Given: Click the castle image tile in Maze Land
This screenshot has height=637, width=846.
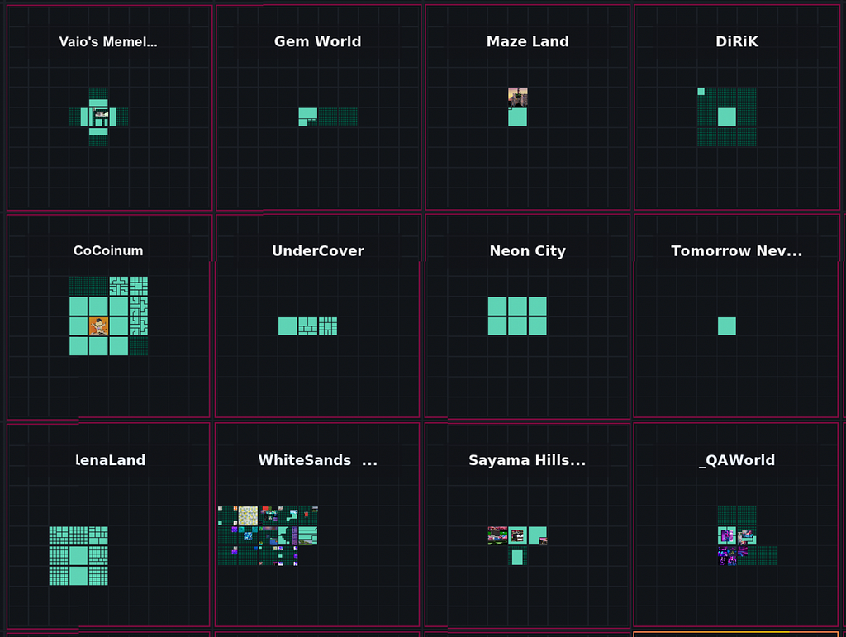Looking at the screenshot, I should pyautogui.click(x=518, y=97).
